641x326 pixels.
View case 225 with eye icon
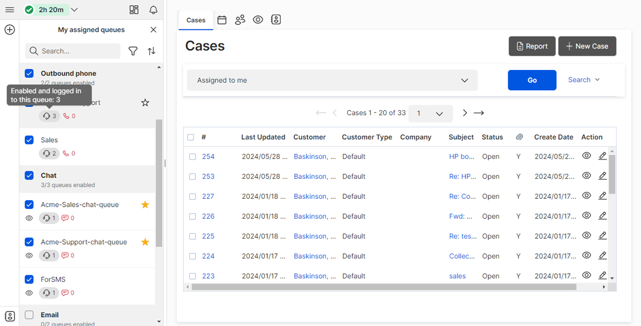(x=587, y=236)
